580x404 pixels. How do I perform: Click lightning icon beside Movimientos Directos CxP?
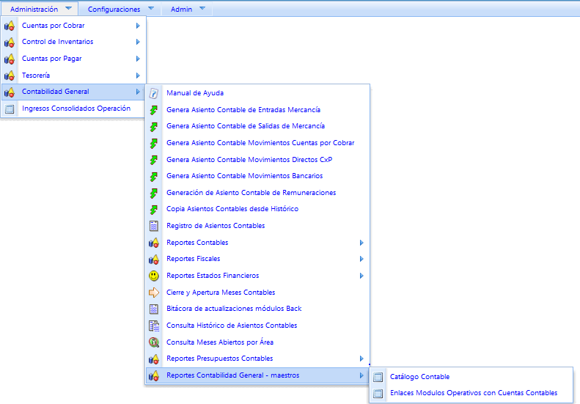tap(154, 160)
